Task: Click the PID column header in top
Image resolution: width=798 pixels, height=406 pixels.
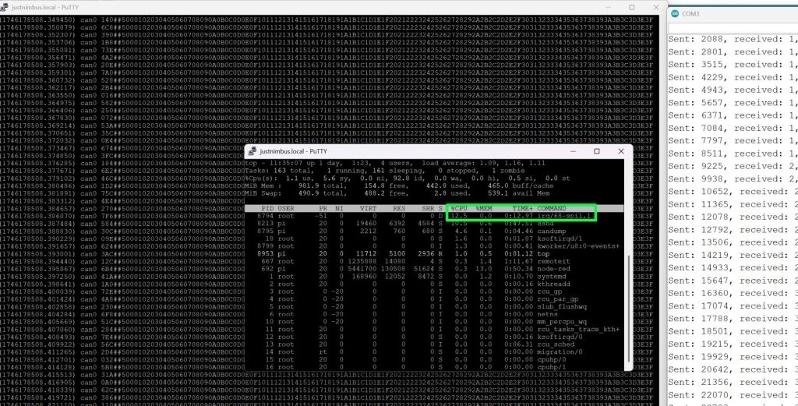Action: pos(267,208)
